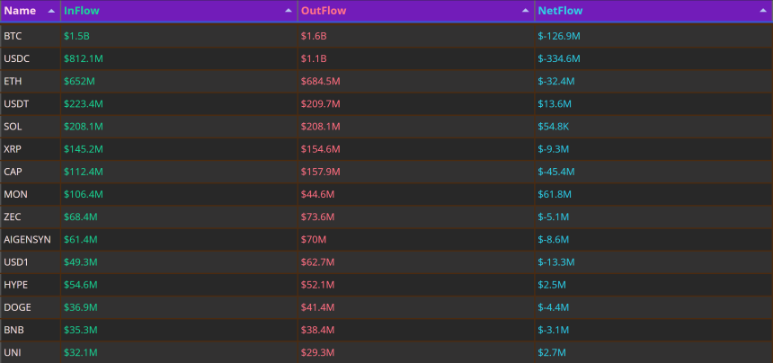Screen dimensions: 773x363
Task: Click USDC outflow $1.1B
Action: [314, 58]
